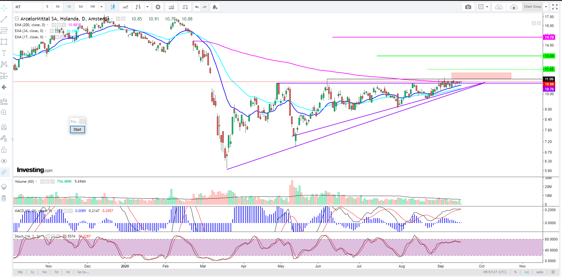Open chart properties gear
This screenshot has height=277, width=562.
tap(158, 7)
